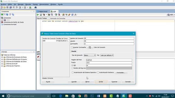The width and height of the screenshot is (175, 98).
Task: Click the Rollback icon in worksheet toolbar
Action: coord(59,15)
